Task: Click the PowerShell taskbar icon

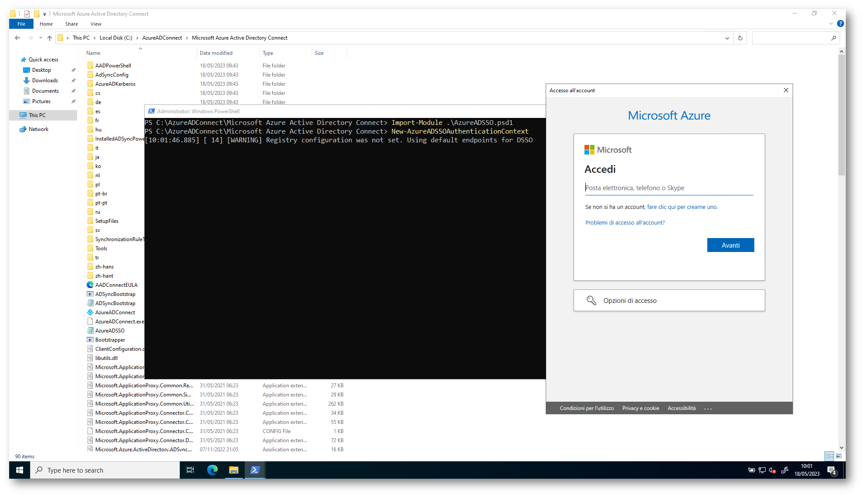Action: point(255,470)
